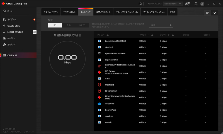Screen dimensions: 223x134
Task: Open マイ ゲーム in sidebar
Action: click(18, 20)
